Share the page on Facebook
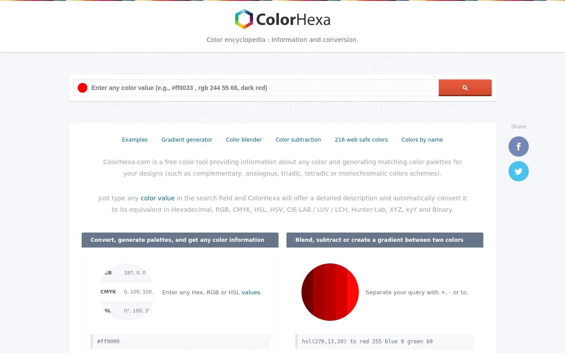 click(519, 146)
